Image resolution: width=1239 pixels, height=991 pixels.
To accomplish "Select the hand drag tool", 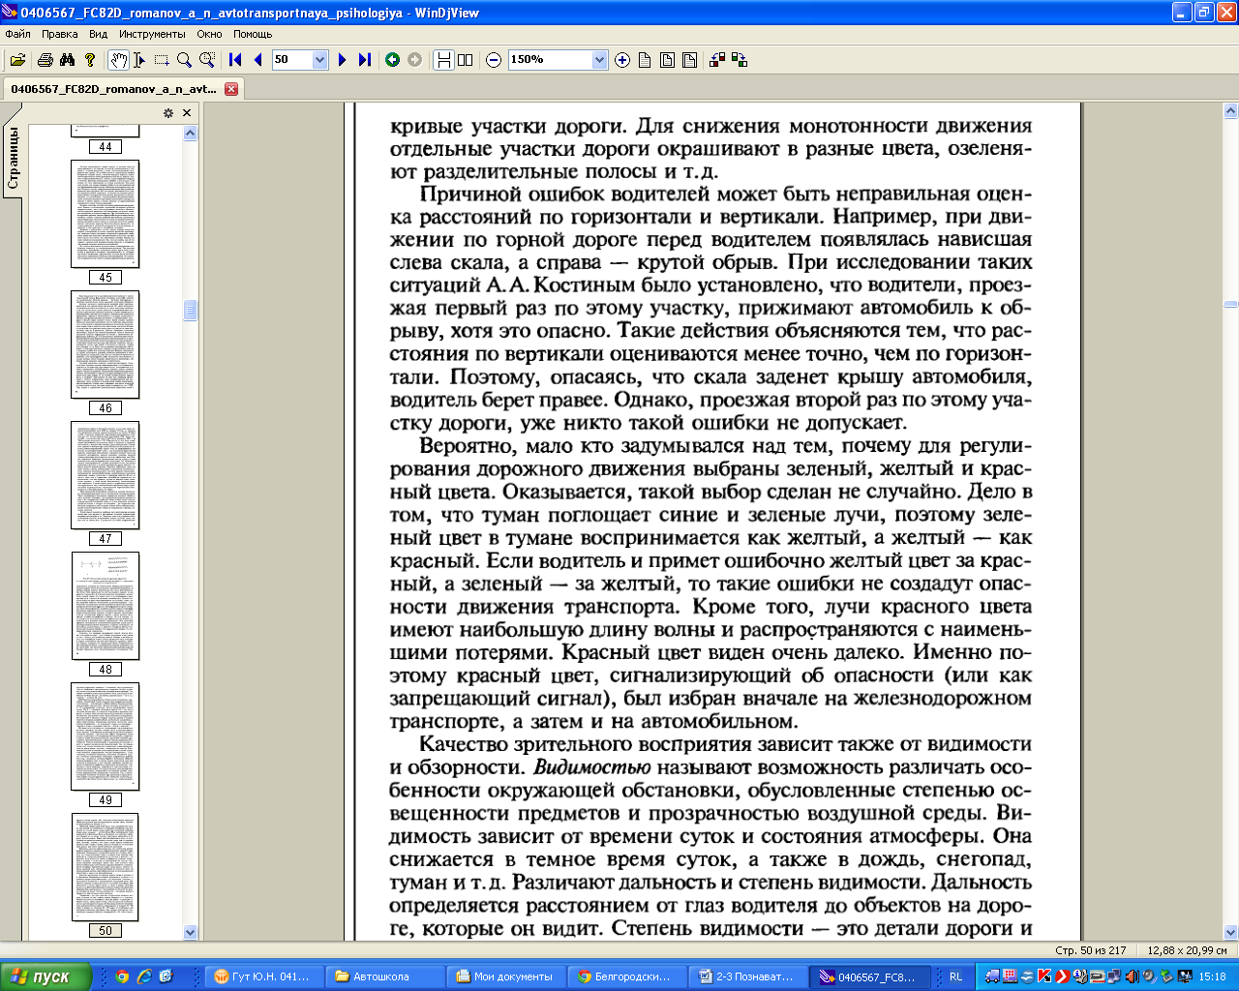I will [x=118, y=60].
